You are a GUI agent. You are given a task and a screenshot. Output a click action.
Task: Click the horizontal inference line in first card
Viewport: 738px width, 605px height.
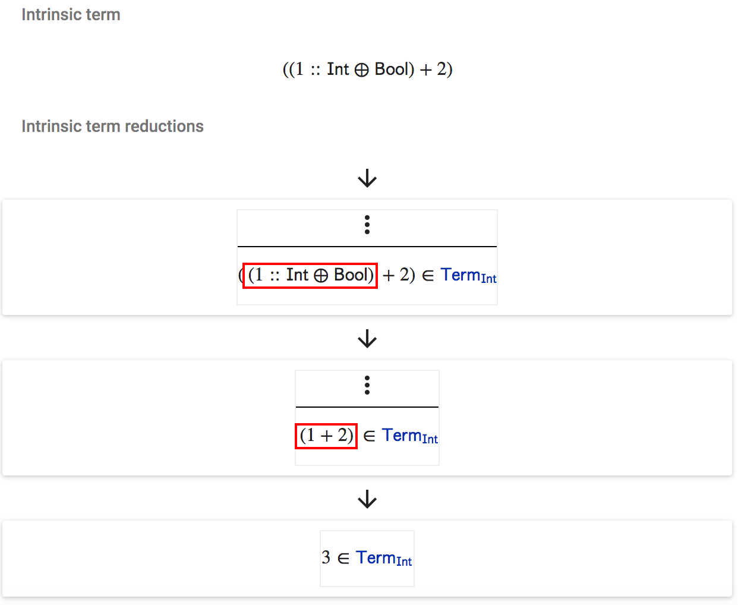tap(367, 246)
